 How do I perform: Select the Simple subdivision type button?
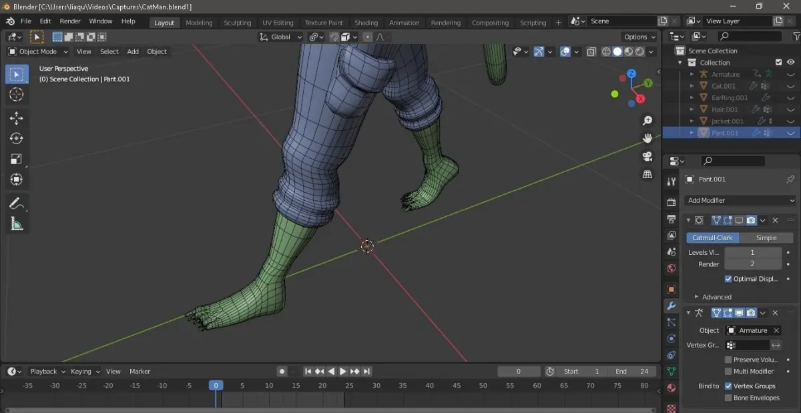point(766,238)
